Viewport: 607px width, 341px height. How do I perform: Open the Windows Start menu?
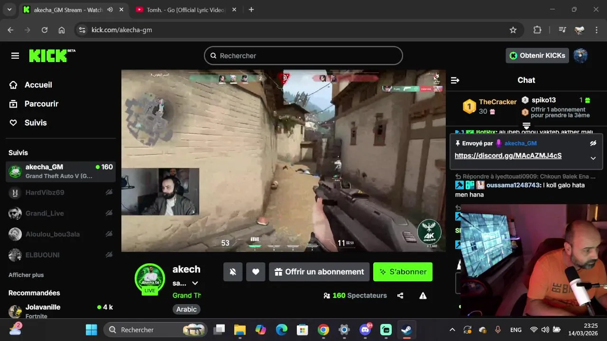pyautogui.click(x=92, y=330)
